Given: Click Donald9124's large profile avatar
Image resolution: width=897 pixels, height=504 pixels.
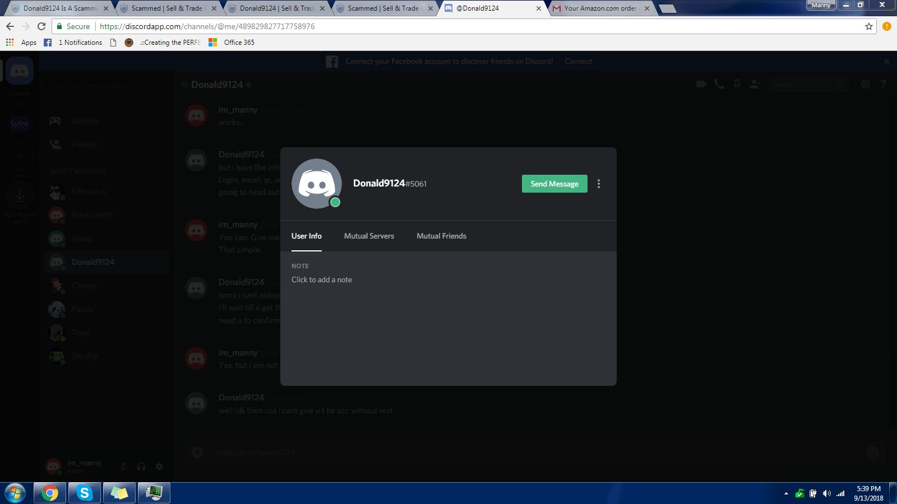Looking at the screenshot, I should tap(317, 184).
